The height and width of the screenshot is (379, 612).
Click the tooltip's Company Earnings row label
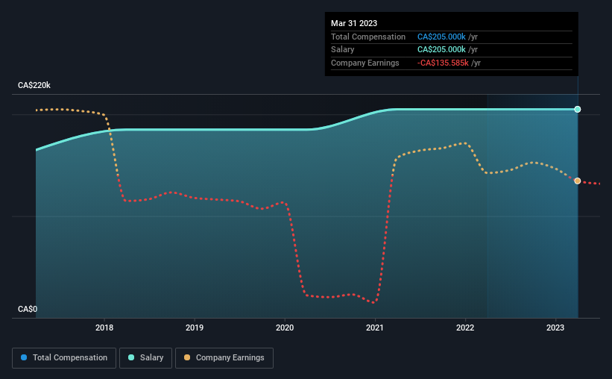(365, 63)
